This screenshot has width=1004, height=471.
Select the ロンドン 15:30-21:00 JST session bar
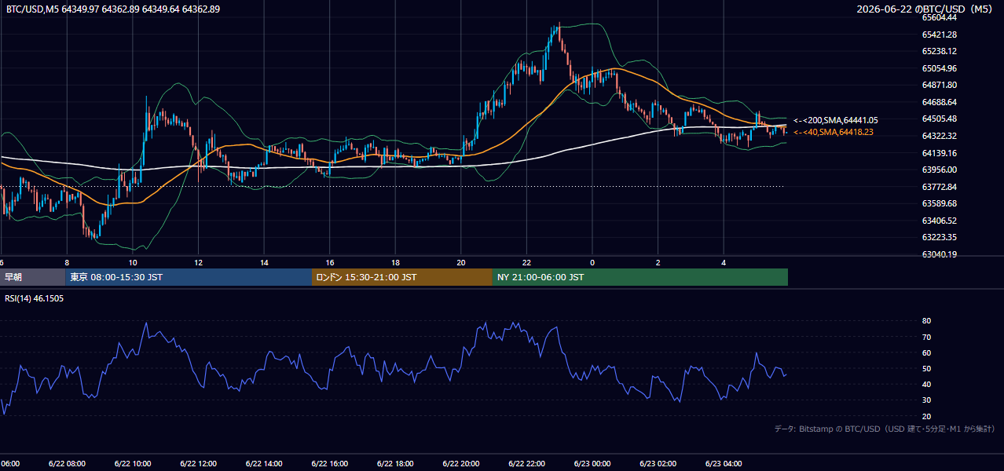click(x=402, y=277)
